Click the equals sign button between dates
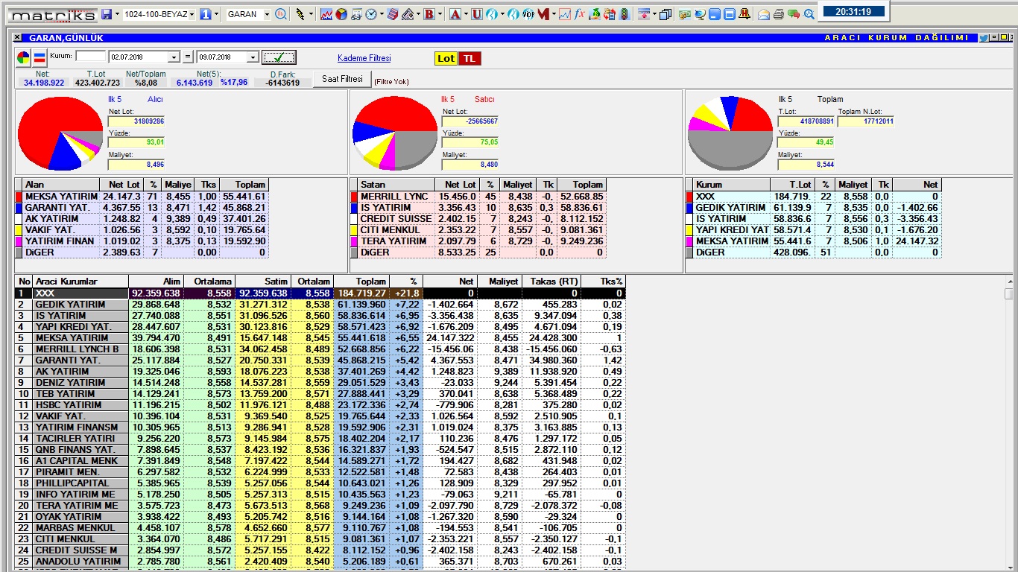Viewport: 1018px width, 572px height. [188, 57]
